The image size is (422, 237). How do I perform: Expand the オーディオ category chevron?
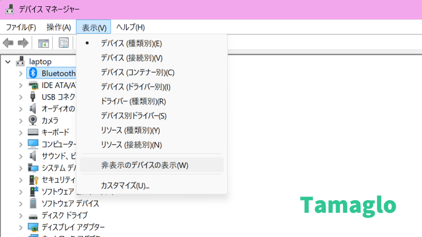click(x=21, y=109)
